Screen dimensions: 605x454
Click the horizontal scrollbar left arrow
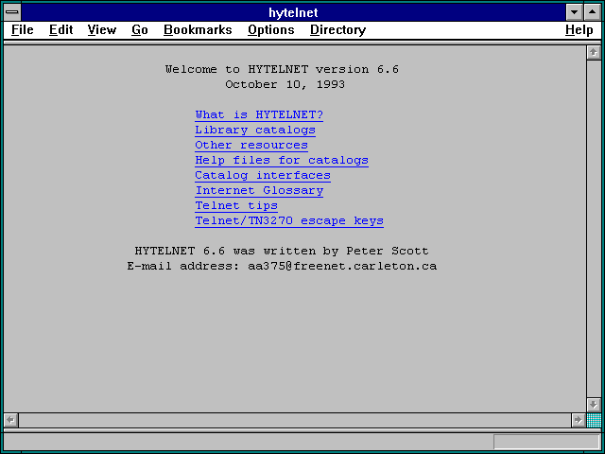click(10, 420)
